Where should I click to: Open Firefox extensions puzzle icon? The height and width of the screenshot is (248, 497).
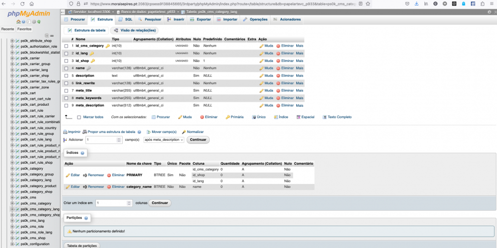tap(483, 3)
